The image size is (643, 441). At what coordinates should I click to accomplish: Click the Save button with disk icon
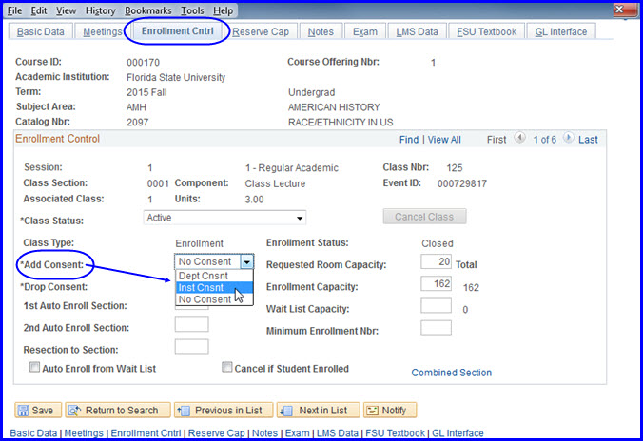point(35,411)
